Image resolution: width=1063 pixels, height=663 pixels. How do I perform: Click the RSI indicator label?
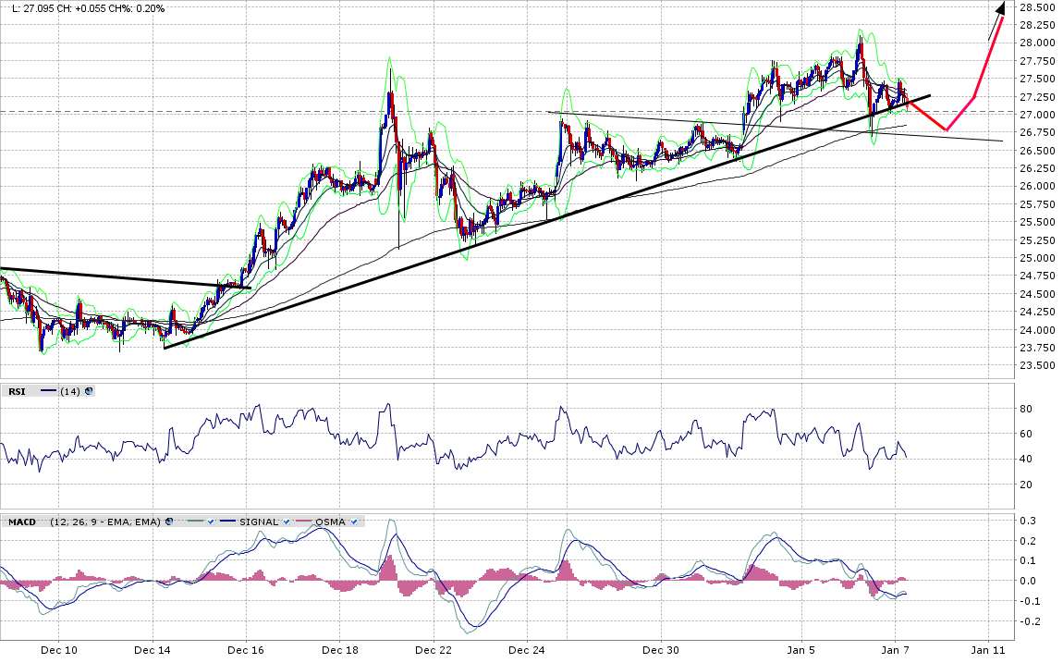coord(17,391)
